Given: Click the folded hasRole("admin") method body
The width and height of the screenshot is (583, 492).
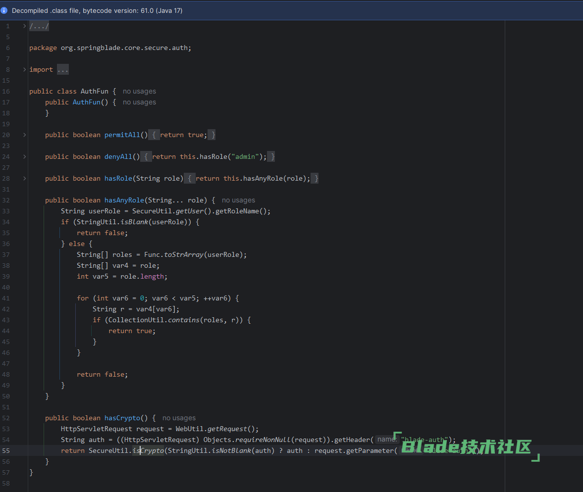Looking at the screenshot, I should [x=208, y=157].
